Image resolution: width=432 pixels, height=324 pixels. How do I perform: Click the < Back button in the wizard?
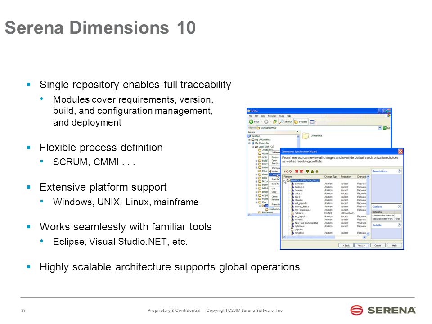point(346,245)
